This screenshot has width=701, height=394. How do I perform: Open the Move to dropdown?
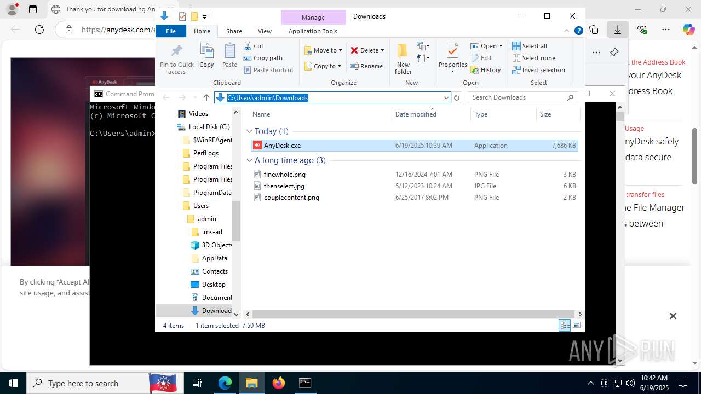323,50
